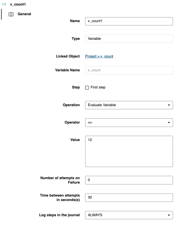
Task: Click the v_count1 header title
Action: [18, 4]
